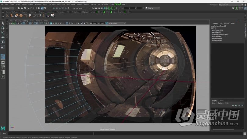
Task: Select the Anim layer tab
Action: click(222, 101)
